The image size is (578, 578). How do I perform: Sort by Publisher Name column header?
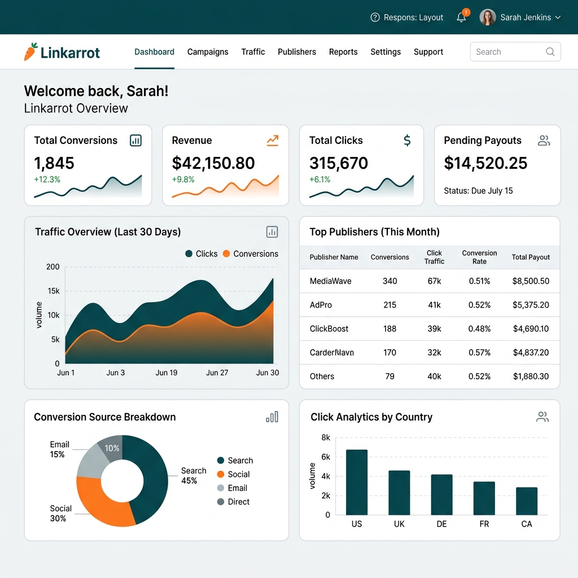click(x=334, y=257)
